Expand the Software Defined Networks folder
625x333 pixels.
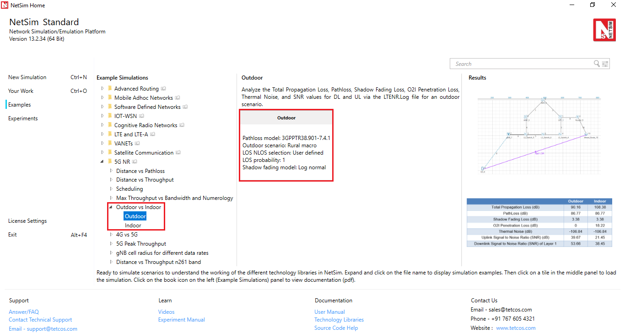[x=102, y=107]
